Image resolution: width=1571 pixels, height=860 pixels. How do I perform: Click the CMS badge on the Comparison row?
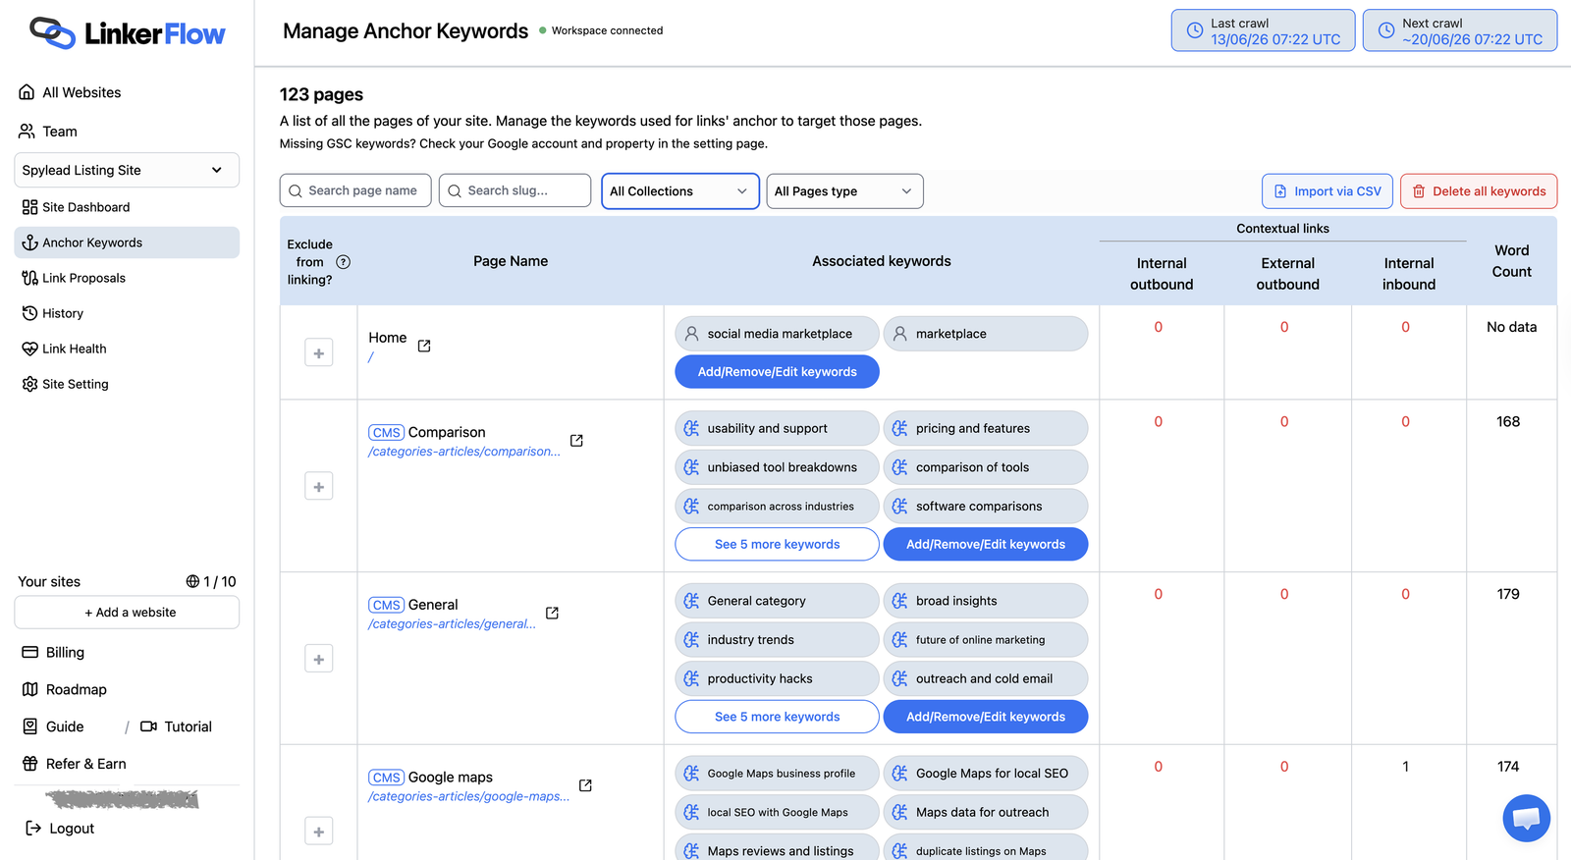387,433
